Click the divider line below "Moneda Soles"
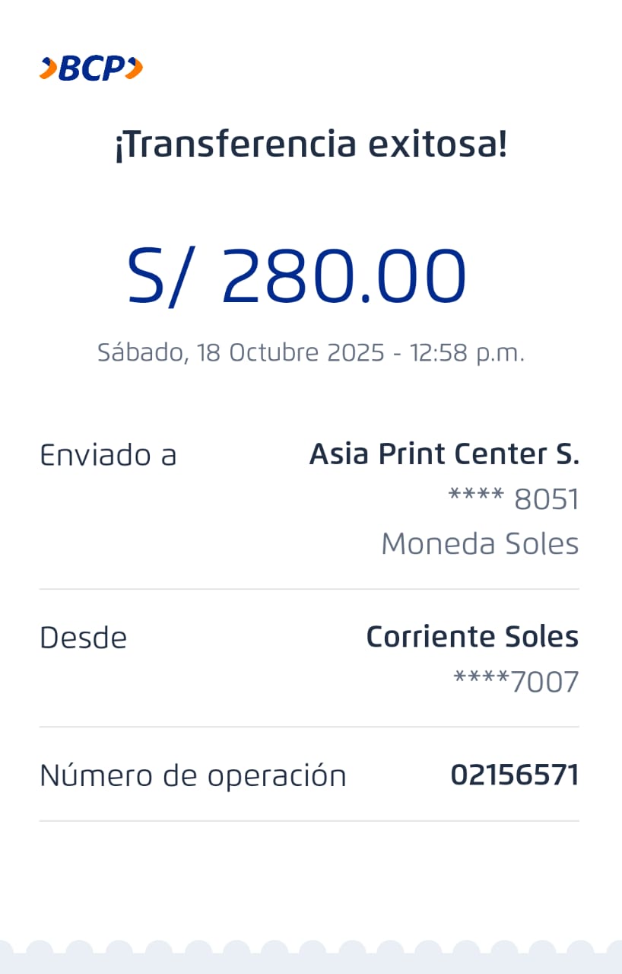Image resolution: width=622 pixels, height=974 pixels. (309, 589)
